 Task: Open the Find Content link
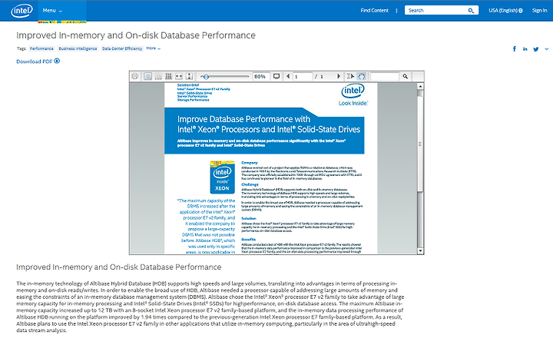(374, 11)
